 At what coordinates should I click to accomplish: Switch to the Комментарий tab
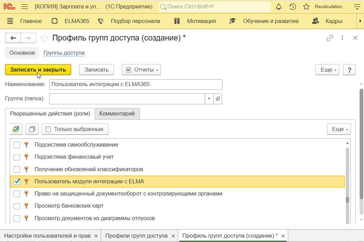point(117,114)
